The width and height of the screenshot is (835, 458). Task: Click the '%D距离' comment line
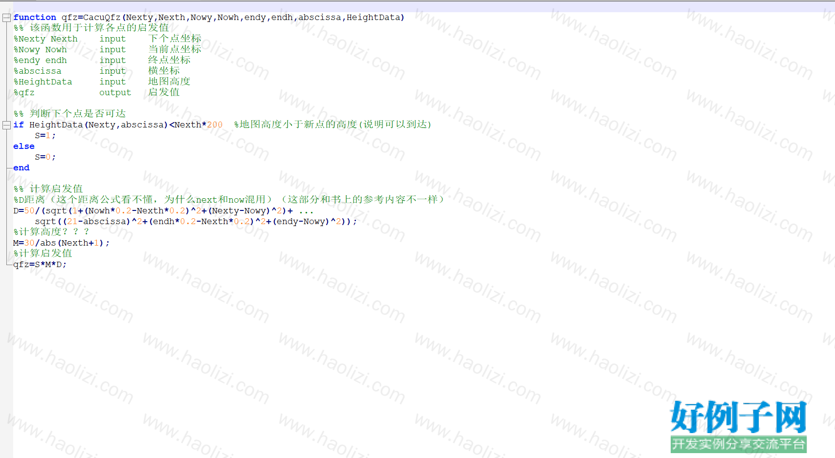tap(229, 199)
